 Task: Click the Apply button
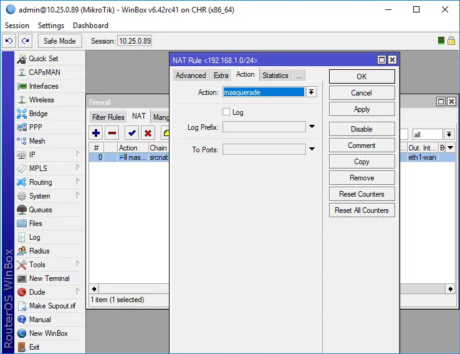click(x=362, y=109)
